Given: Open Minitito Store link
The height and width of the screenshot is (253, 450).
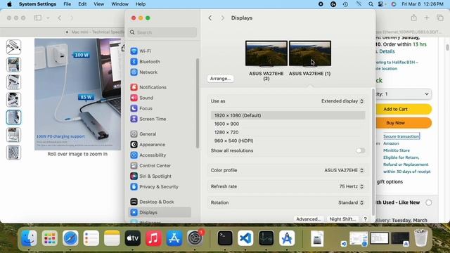Looking at the screenshot, I should [x=397, y=150].
